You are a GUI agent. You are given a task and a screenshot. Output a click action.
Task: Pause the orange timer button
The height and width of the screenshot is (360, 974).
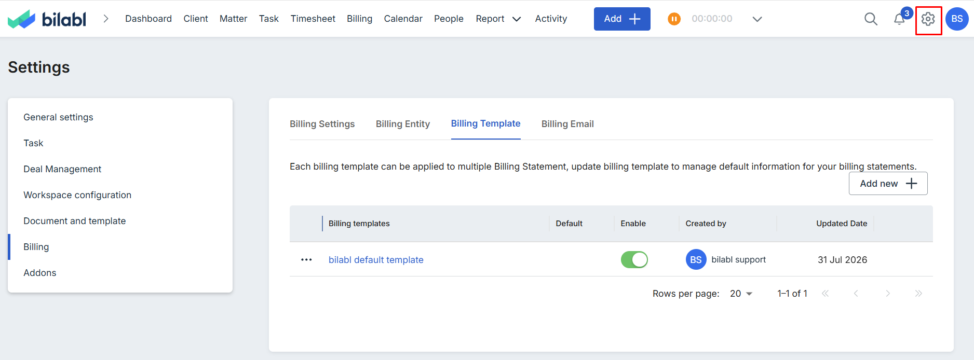point(674,19)
